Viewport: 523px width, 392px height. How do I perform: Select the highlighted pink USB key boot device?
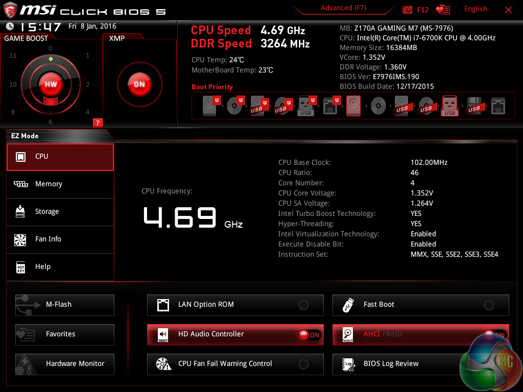449,106
